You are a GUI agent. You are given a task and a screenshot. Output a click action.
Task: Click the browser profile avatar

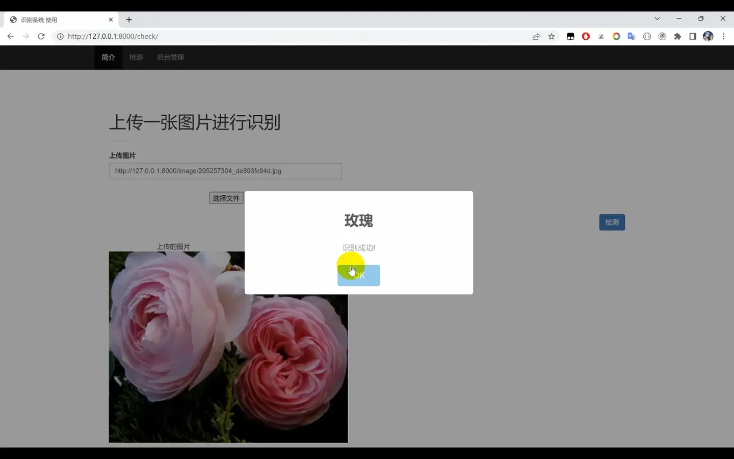pyautogui.click(x=708, y=36)
